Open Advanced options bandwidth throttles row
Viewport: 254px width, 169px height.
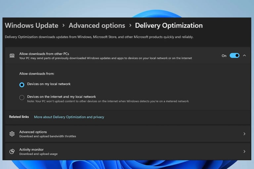pos(128,134)
